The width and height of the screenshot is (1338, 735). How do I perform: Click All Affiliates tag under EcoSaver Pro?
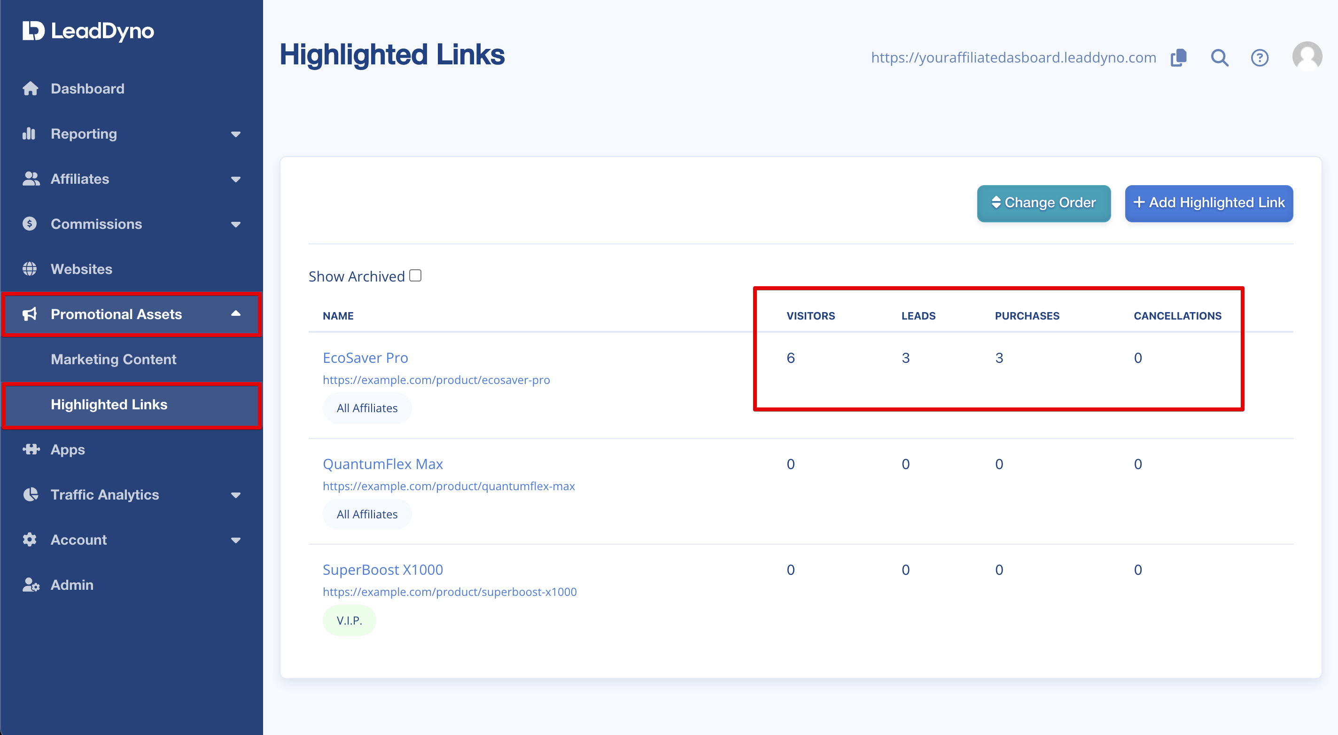pos(367,408)
